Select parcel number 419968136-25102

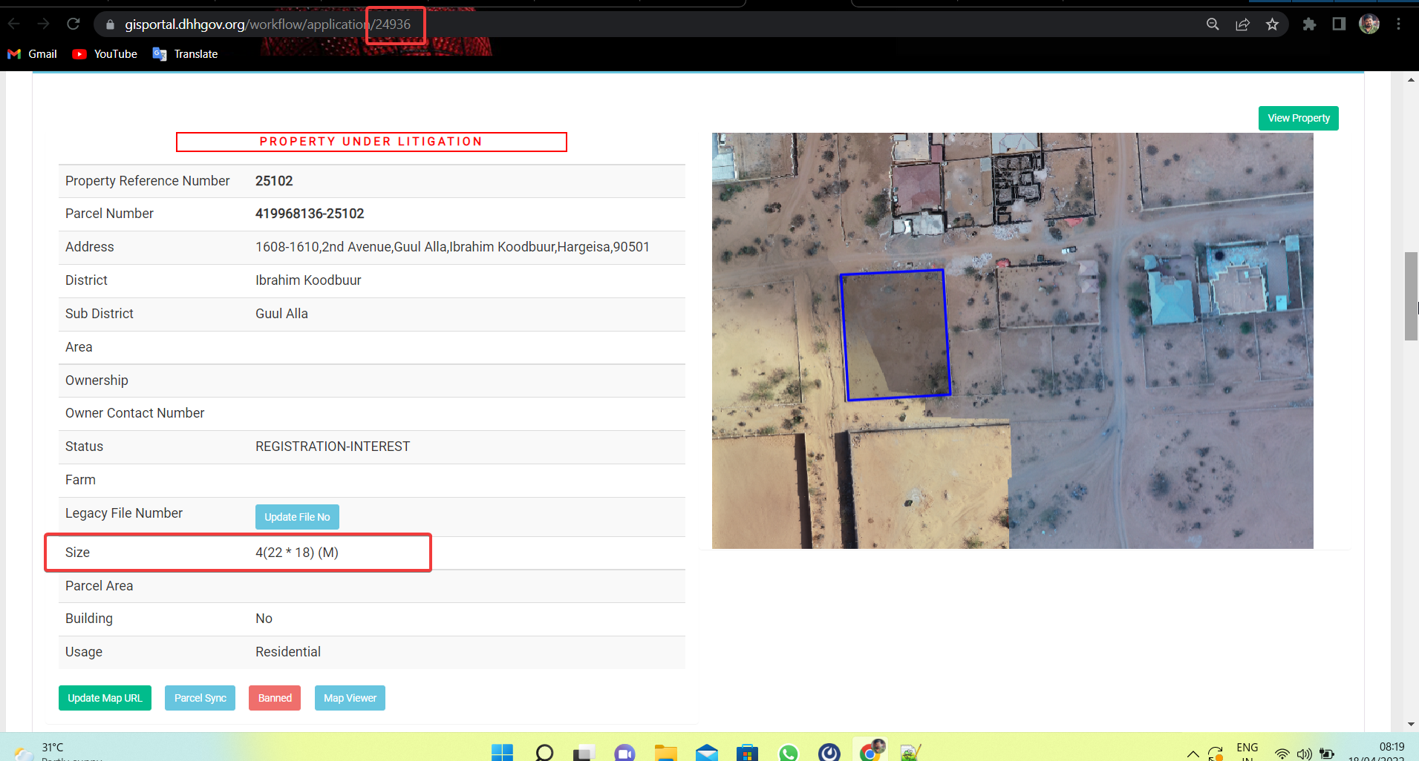click(x=310, y=214)
